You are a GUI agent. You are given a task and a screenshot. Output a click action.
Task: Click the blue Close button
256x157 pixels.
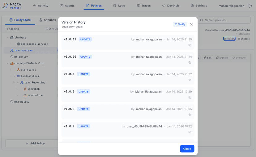(x=187, y=149)
